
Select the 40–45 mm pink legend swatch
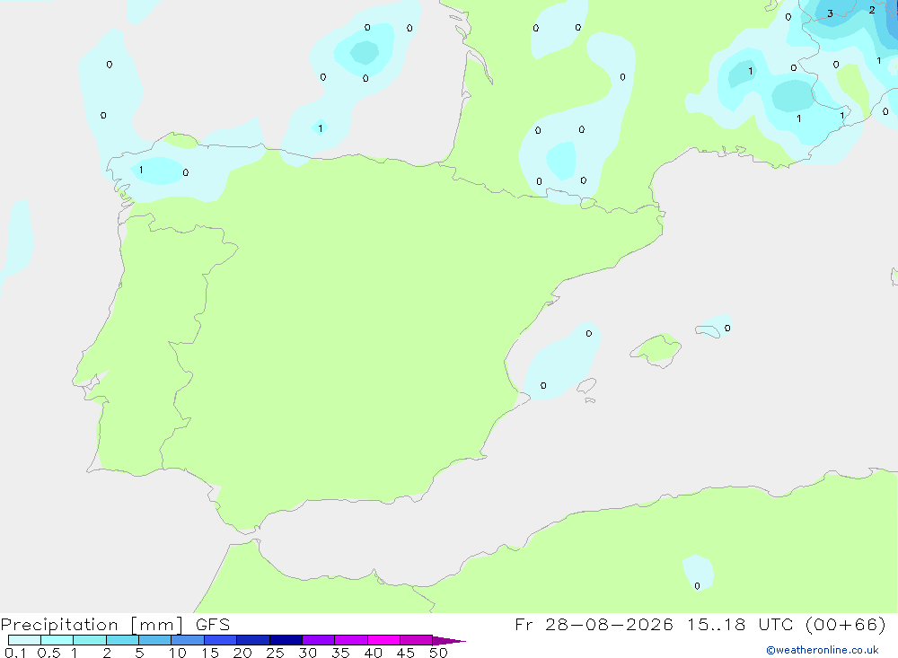pyautogui.click(x=383, y=640)
